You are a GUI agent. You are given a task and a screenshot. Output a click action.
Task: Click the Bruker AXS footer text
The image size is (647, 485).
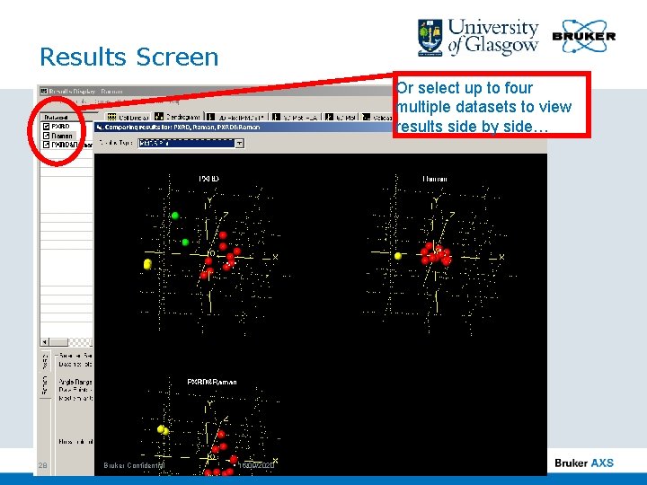tap(584, 463)
